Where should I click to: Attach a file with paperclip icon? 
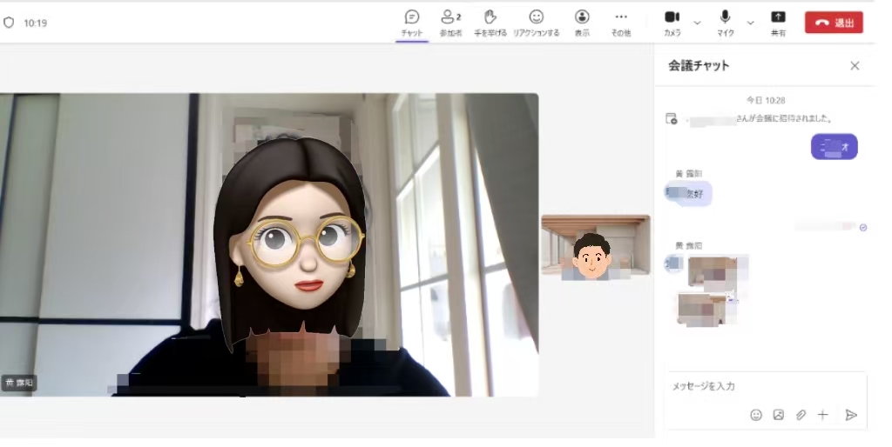click(x=801, y=415)
